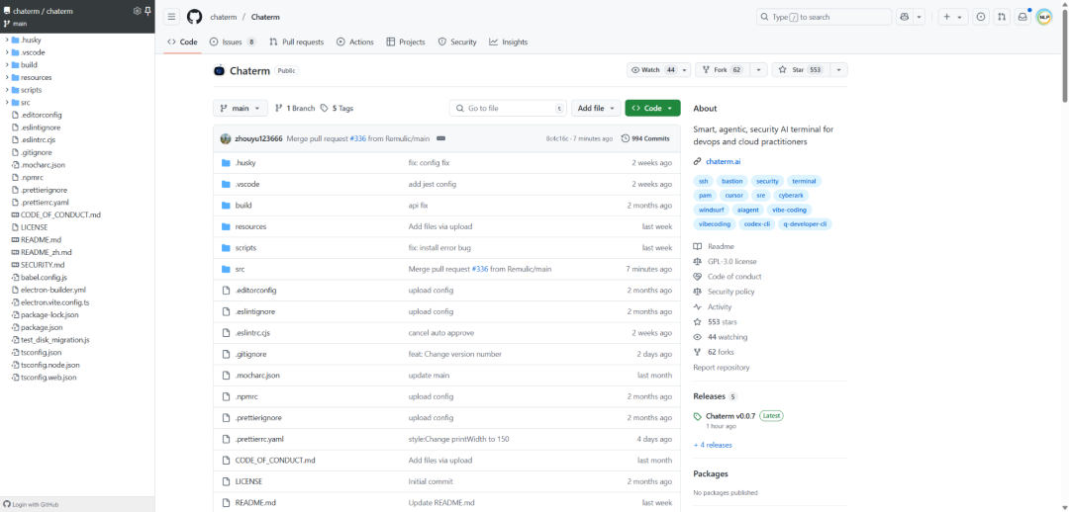The height and width of the screenshot is (512, 1069).
Task: Open the Star lists dropdown arrow
Action: click(838, 70)
